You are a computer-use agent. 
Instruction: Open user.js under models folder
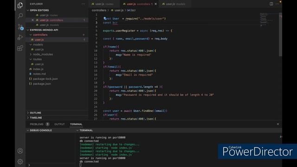click(57, 50)
